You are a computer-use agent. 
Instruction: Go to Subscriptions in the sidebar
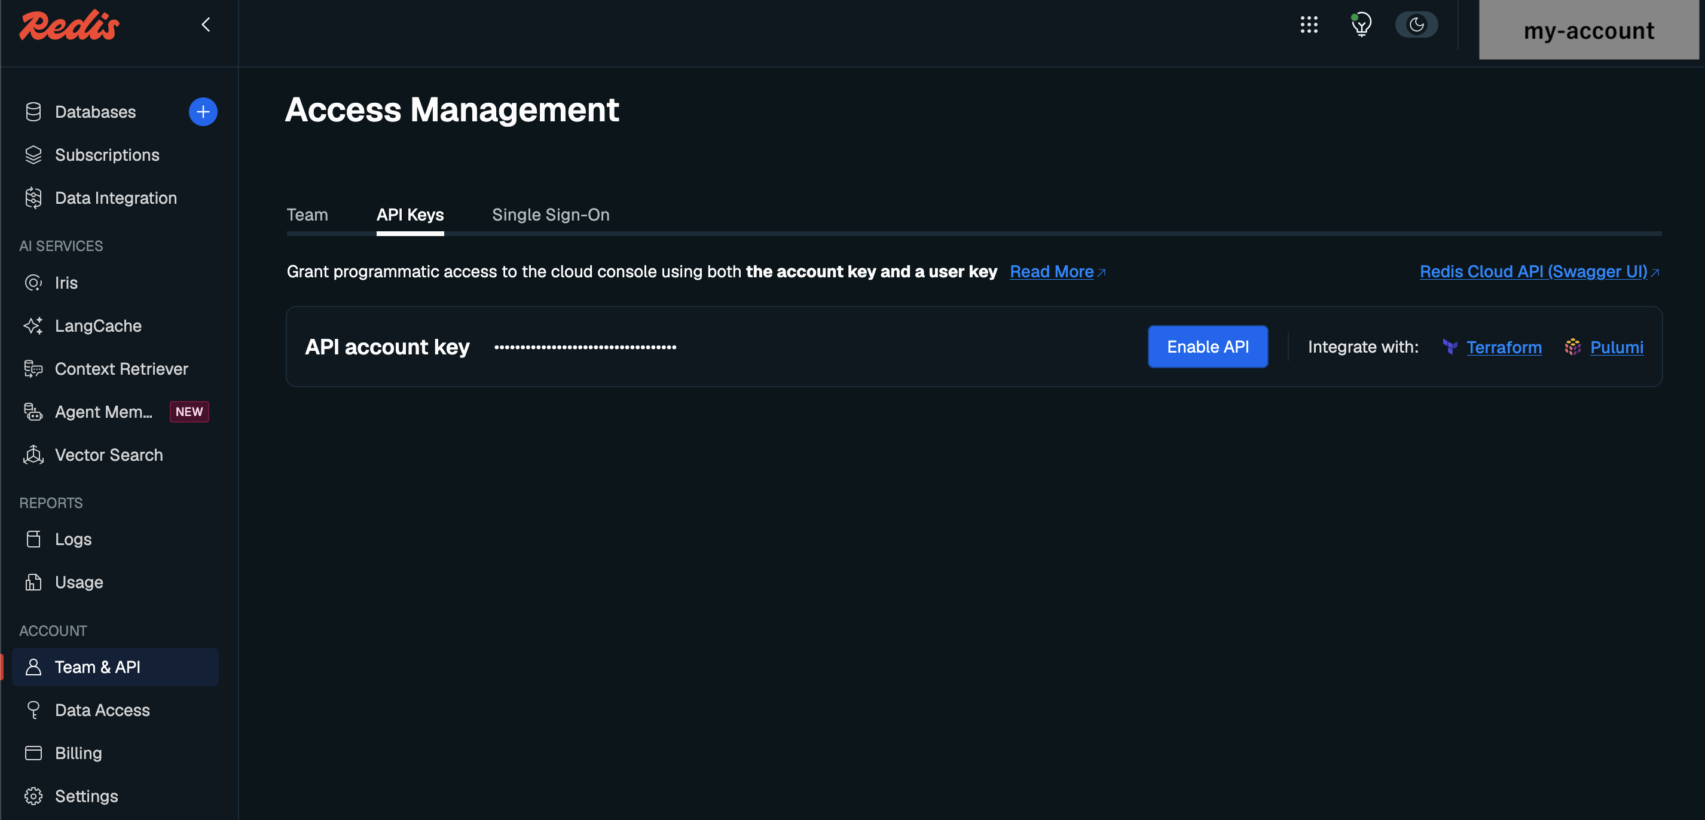click(x=107, y=155)
